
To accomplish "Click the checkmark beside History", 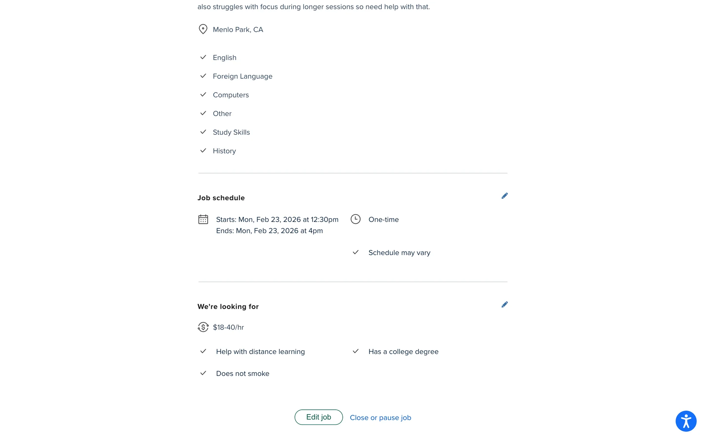I will [x=203, y=151].
